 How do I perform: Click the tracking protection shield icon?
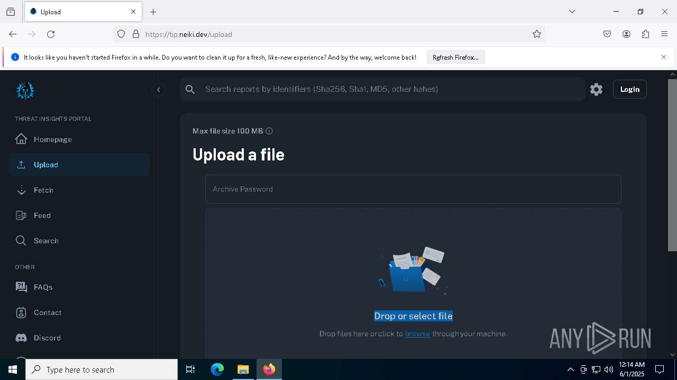[121, 34]
